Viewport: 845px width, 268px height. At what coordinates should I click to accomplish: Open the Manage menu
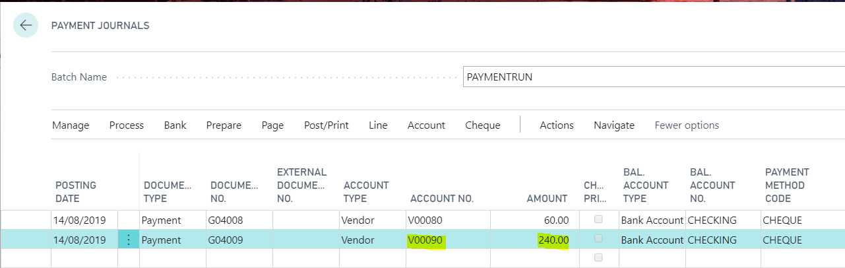pos(71,125)
